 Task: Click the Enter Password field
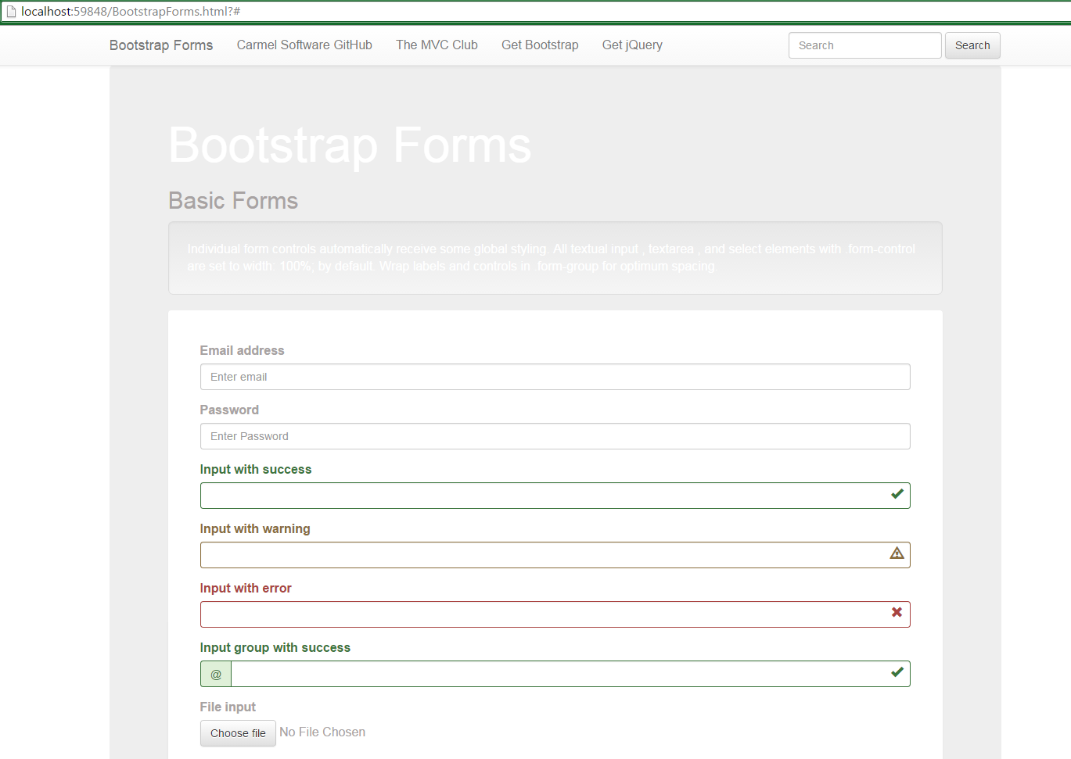pos(555,436)
